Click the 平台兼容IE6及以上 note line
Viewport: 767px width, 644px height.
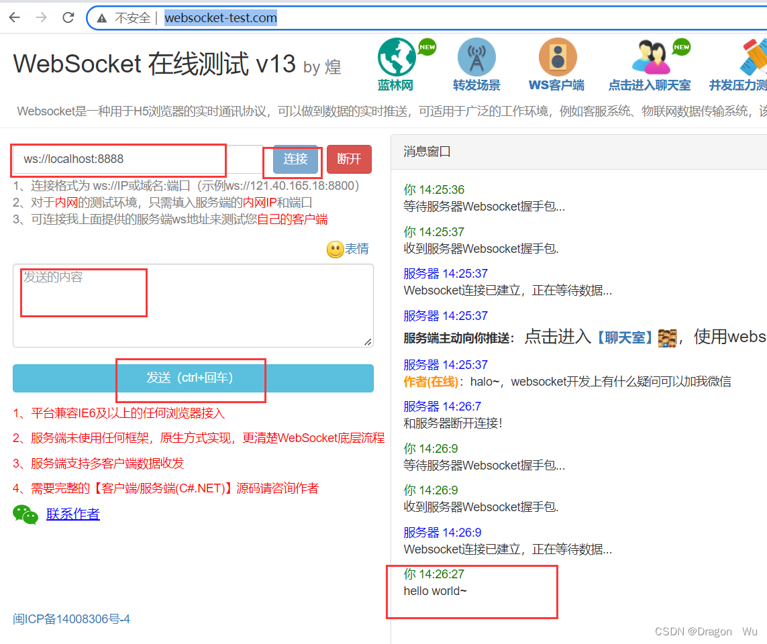pos(118,413)
